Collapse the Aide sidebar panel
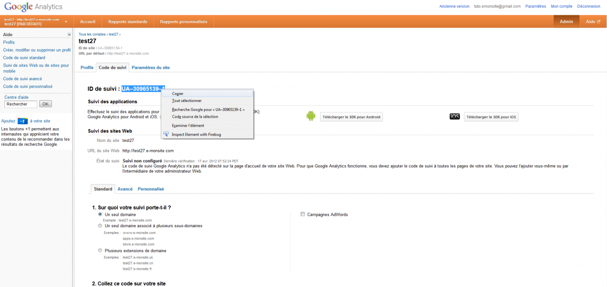Screen dimensions: 607x287 click(69, 35)
